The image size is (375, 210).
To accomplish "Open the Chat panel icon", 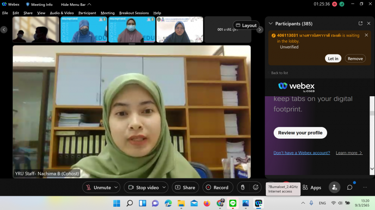I will pos(350,187).
